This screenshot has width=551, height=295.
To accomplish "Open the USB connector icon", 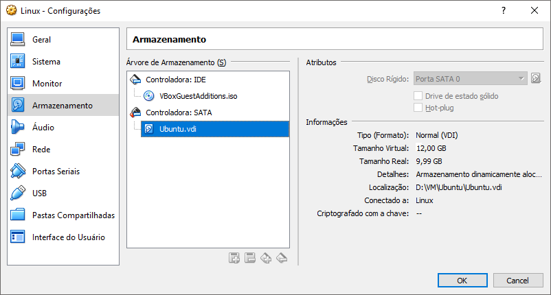I will (x=18, y=193).
